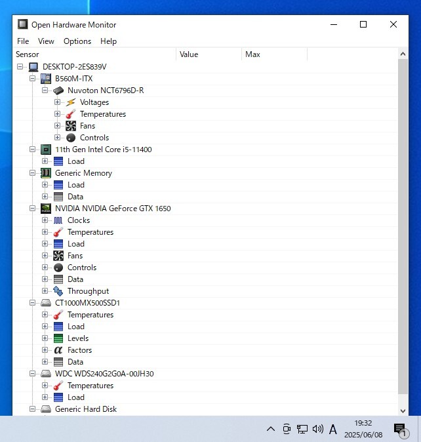
Task: Click the chip icon for Nuvoton NCT6796D-R
Action: [x=58, y=90]
